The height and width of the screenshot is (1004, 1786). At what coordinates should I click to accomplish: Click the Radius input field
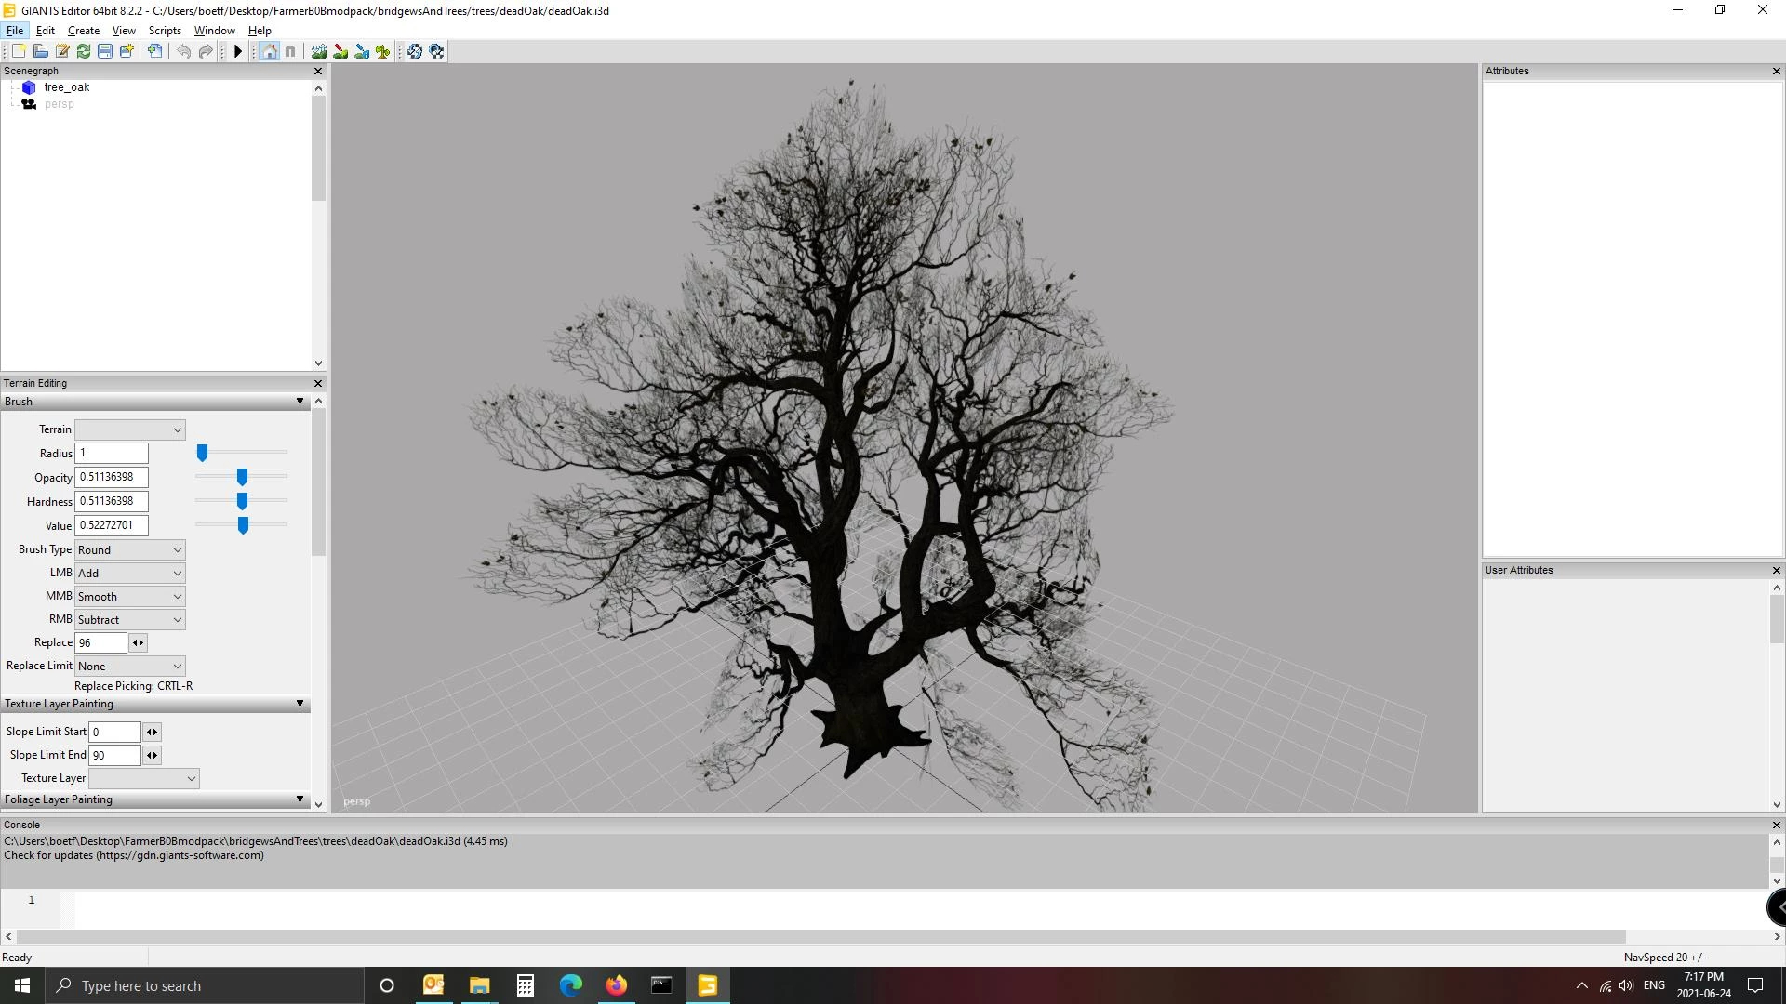[x=112, y=454]
